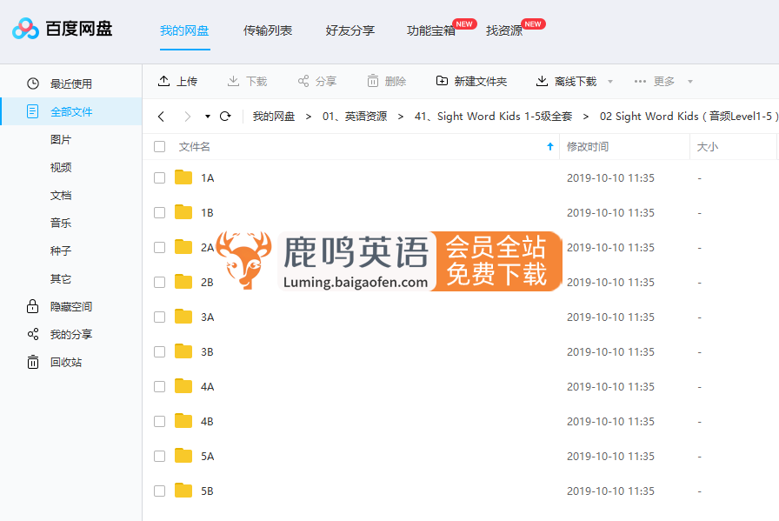Click the 新建文件夹 button label
Viewport: 779px width, 521px height.
point(481,82)
